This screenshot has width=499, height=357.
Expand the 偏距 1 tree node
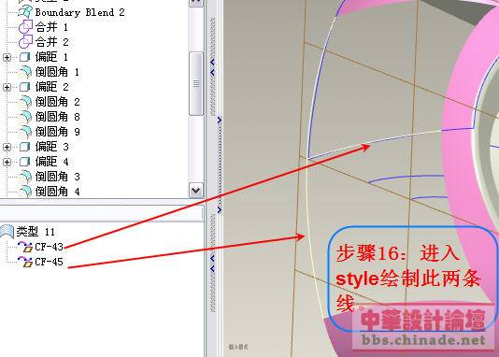coord(7,57)
